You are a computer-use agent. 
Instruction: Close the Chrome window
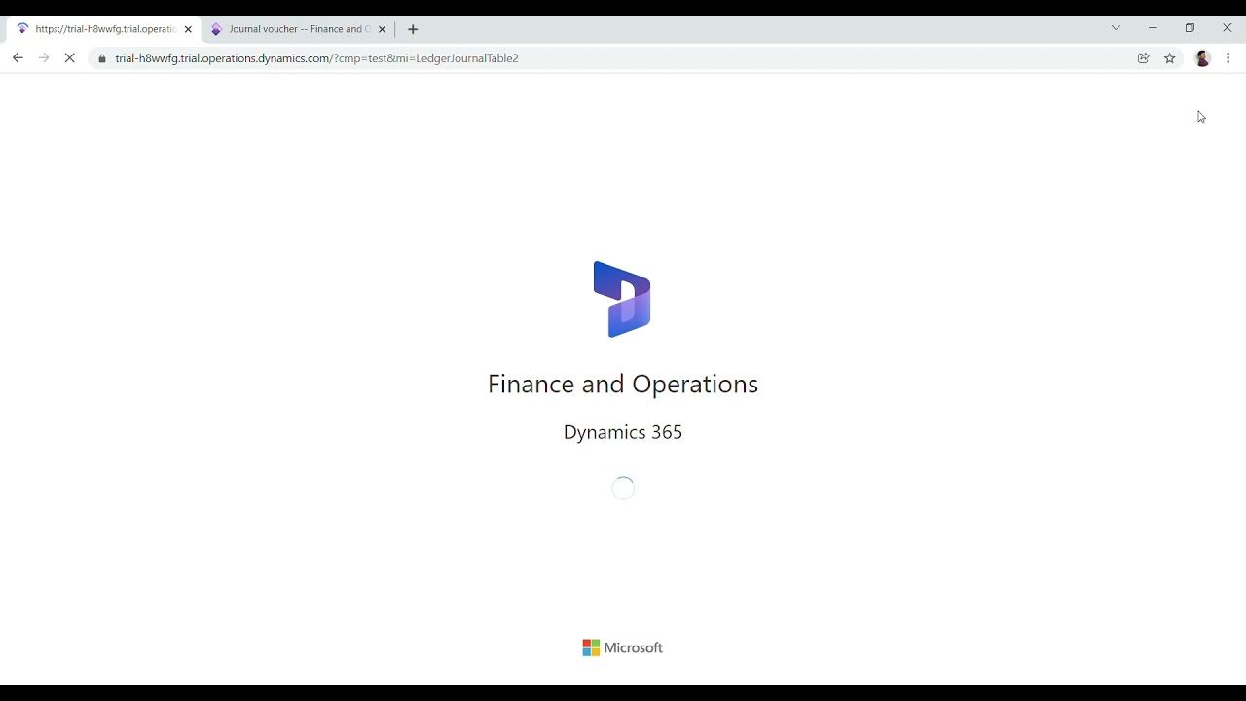[1227, 28]
